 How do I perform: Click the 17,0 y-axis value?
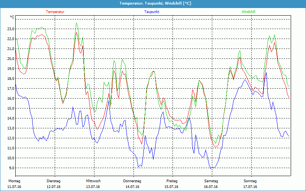[11, 89]
